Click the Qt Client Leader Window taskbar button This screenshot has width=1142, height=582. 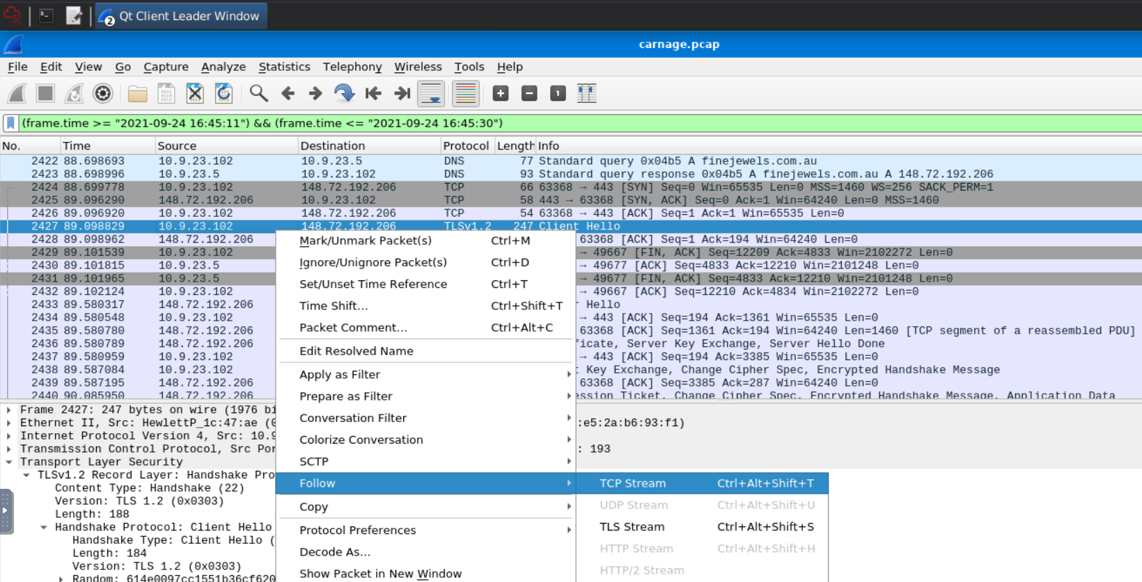[180, 16]
